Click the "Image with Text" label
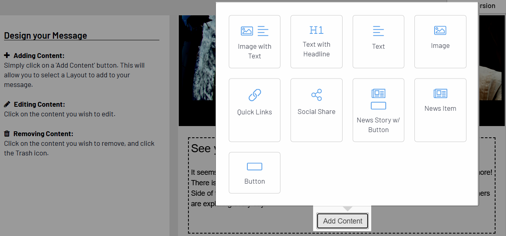The height and width of the screenshot is (236, 506). pyautogui.click(x=255, y=51)
